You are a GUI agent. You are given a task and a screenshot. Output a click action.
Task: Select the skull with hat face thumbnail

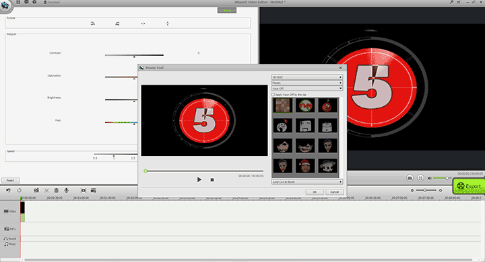click(x=327, y=166)
